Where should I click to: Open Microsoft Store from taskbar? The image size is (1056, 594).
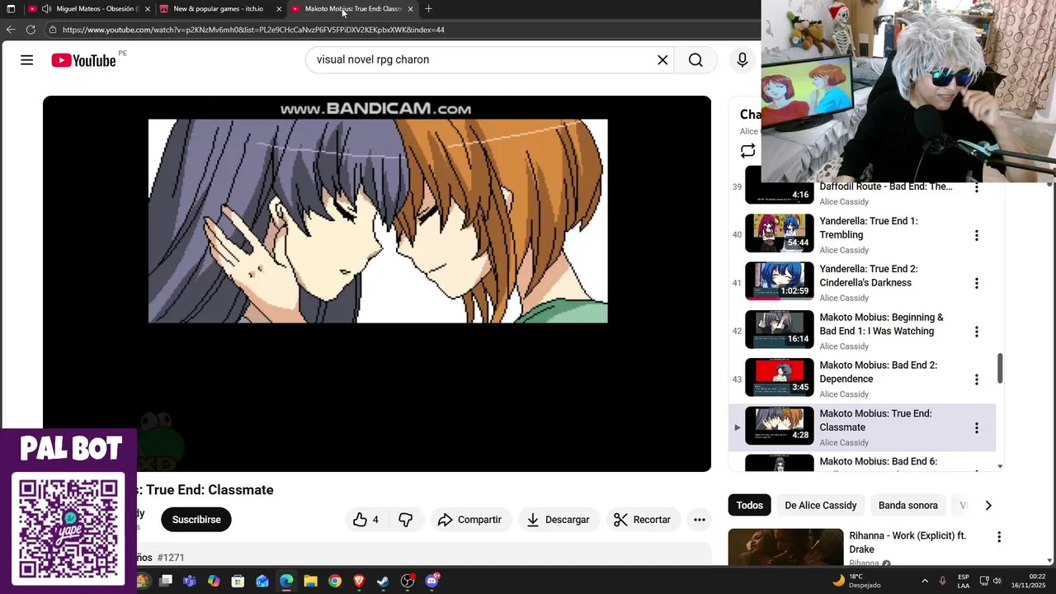coord(238,581)
